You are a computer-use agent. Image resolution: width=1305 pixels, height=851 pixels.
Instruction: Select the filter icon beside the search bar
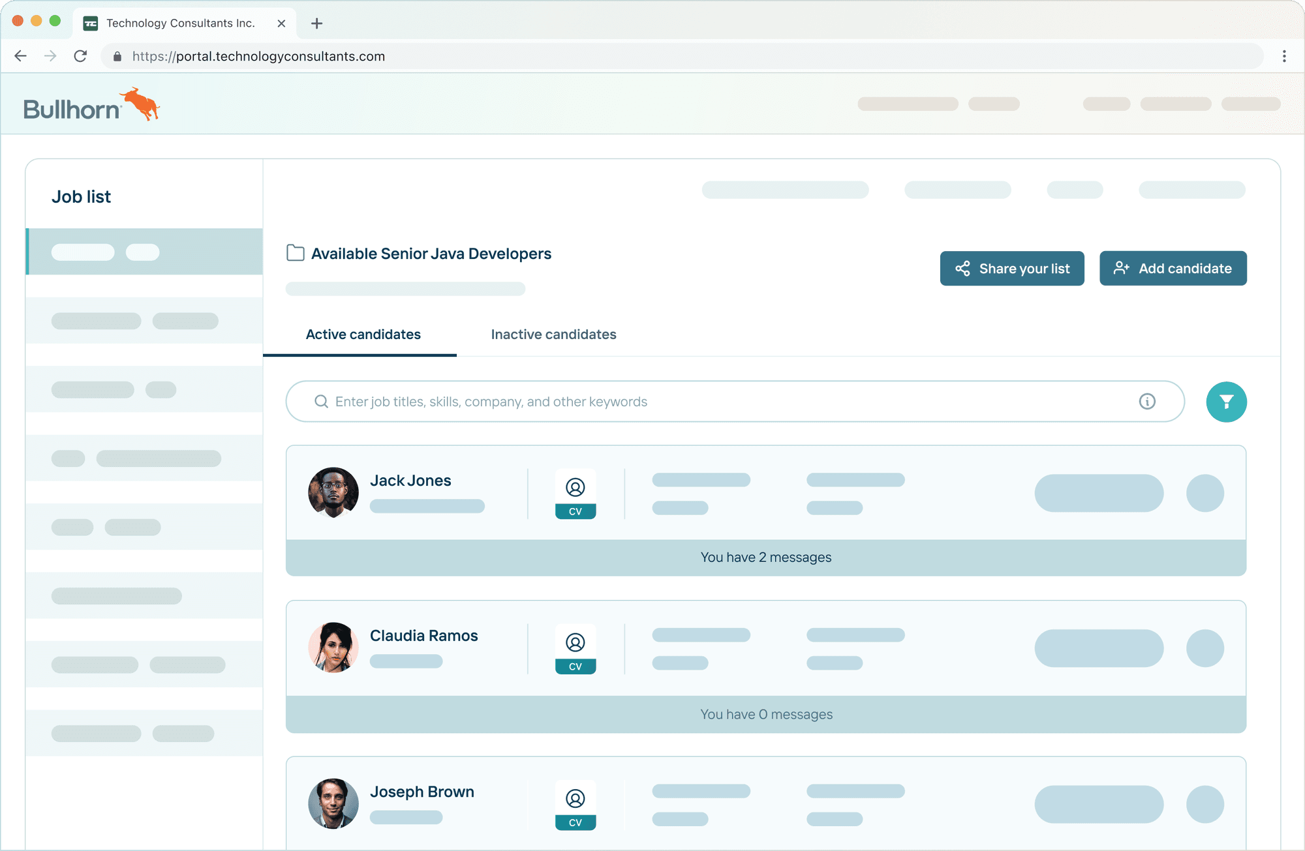1227,402
